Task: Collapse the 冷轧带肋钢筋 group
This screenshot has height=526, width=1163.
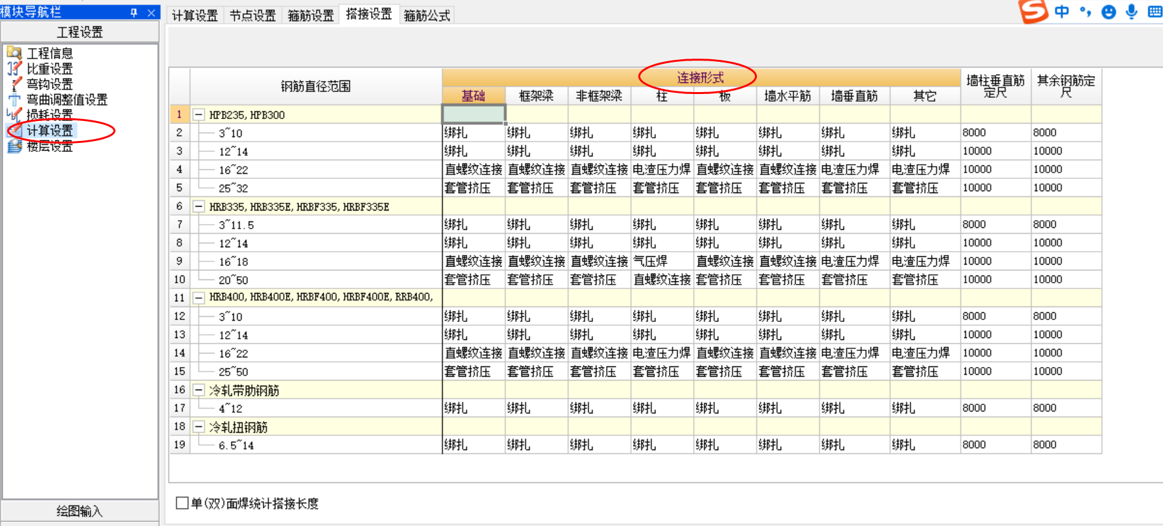Action: [x=199, y=390]
